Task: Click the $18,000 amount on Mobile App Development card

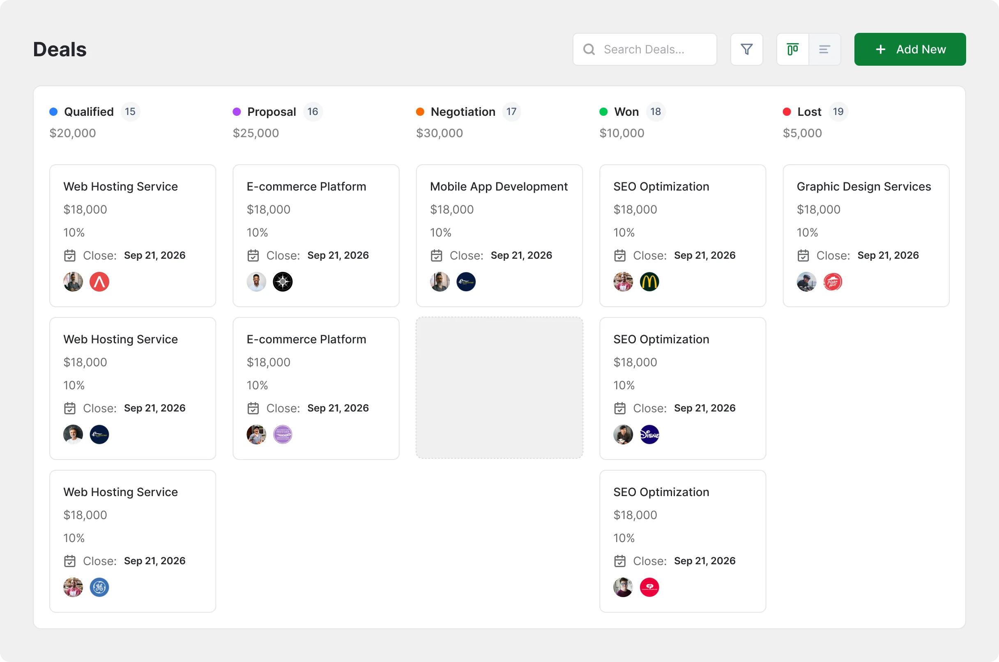Action: pos(452,209)
